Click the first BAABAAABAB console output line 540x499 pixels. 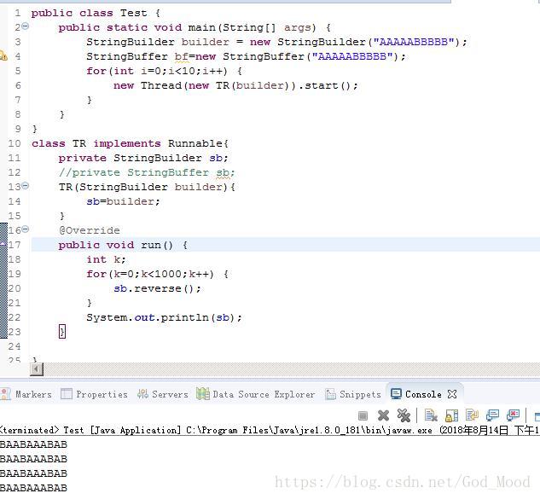pos(33,444)
